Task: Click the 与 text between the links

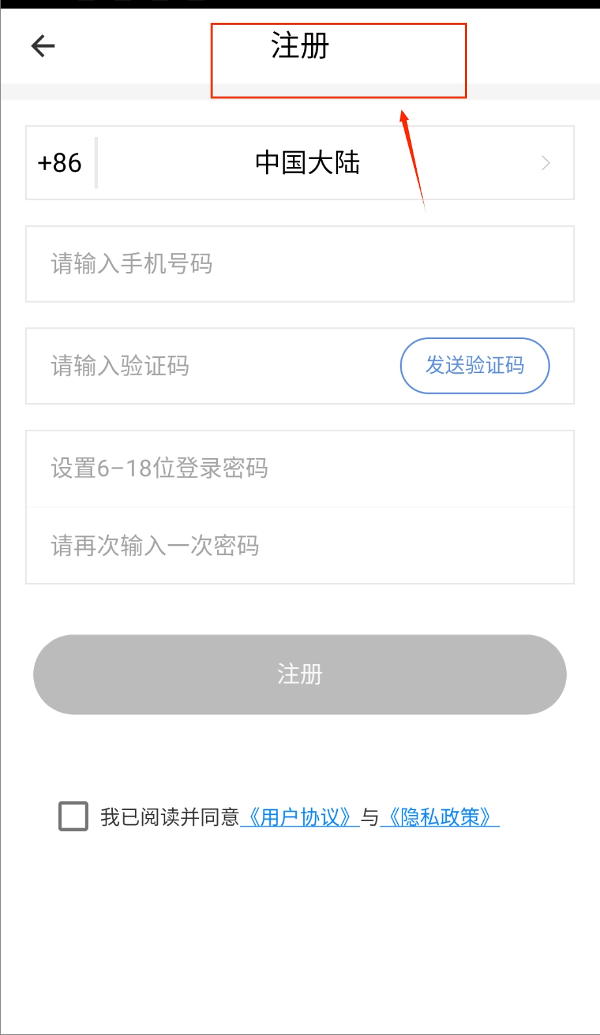Action: click(370, 817)
